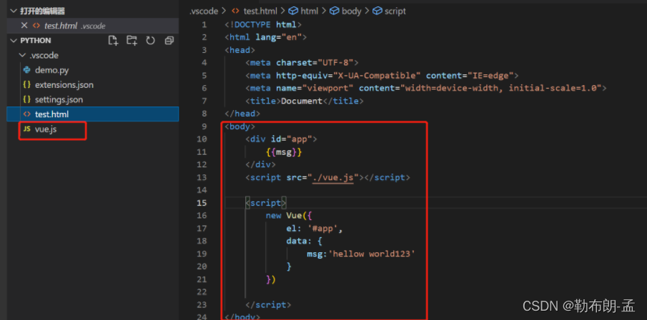Select test.html entry in open editors
This screenshot has height=320, width=647.
coord(93,26)
